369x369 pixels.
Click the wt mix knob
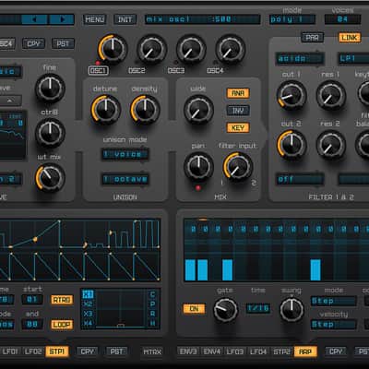(x=50, y=177)
